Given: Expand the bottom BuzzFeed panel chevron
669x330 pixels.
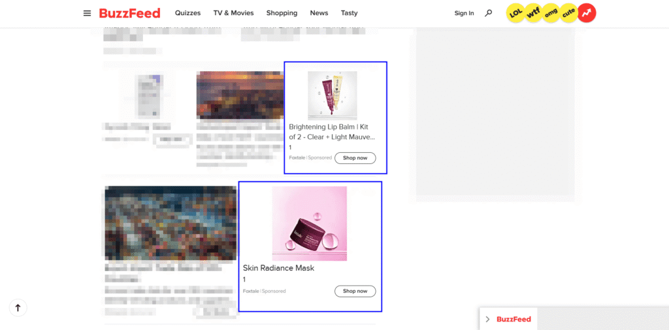Looking at the screenshot, I should pos(488,320).
